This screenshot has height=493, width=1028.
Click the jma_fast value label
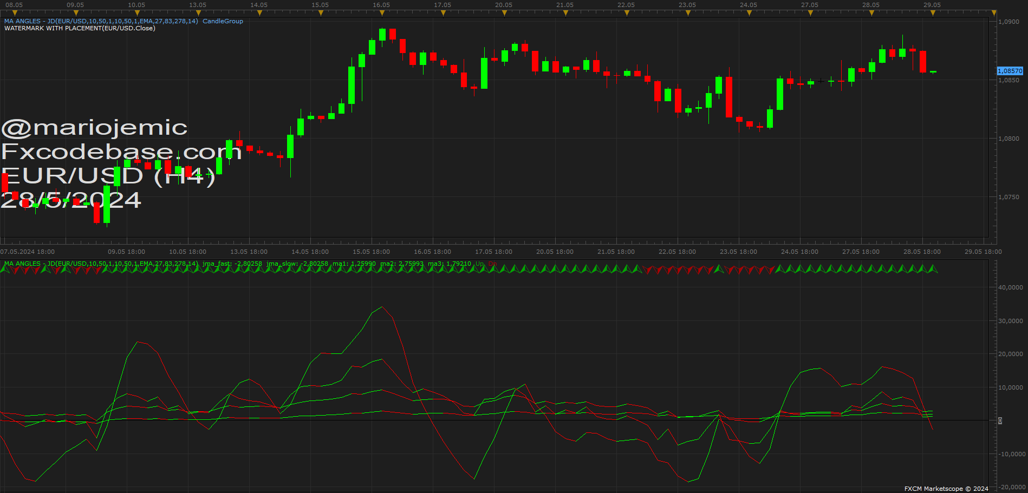pyautogui.click(x=232, y=264)
